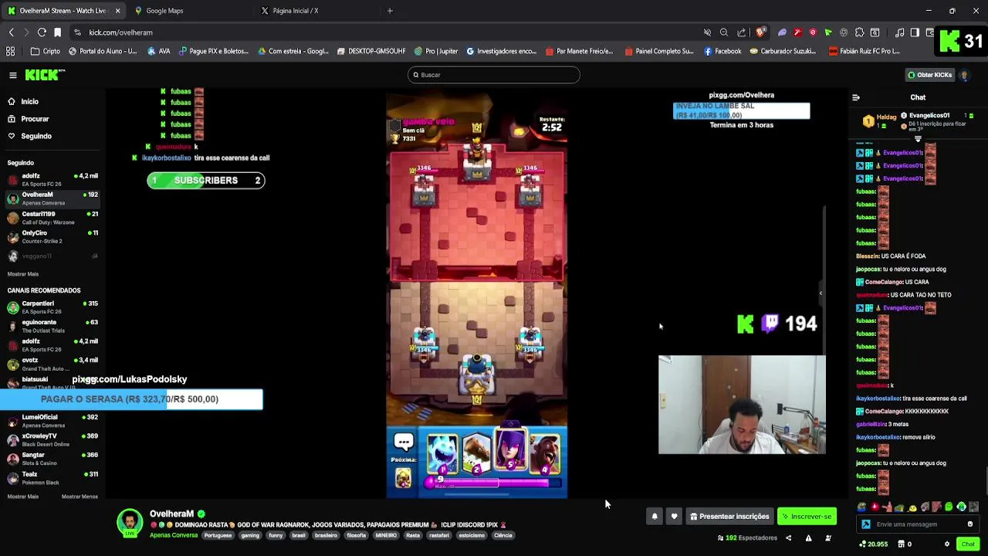This screenshot has width=988, height=556.
Task: Click Presentear inscrições button
Action: tap(729, 517)
